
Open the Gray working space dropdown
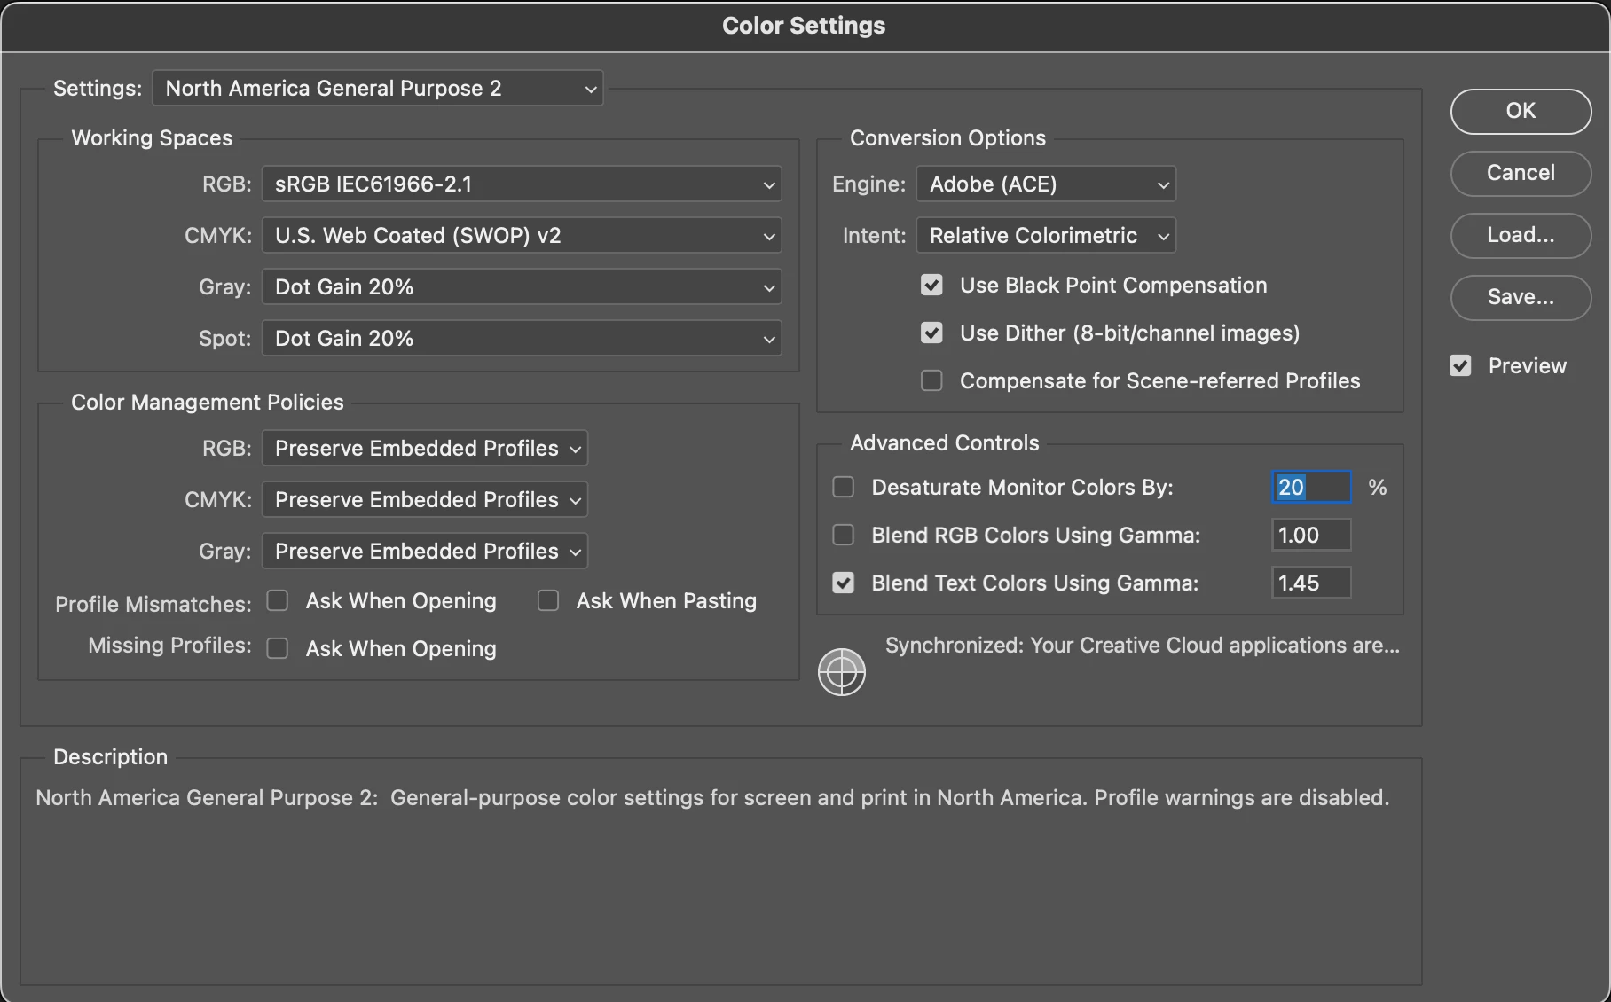(522, 287)
